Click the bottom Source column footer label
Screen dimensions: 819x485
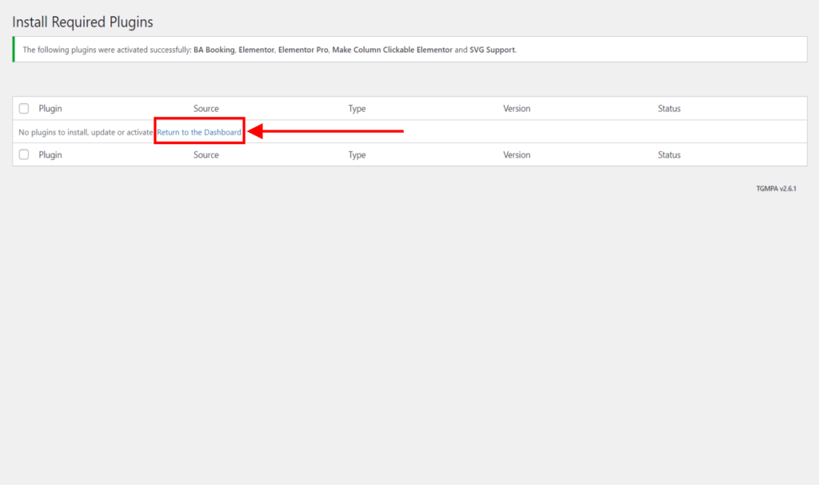(206, 155)
